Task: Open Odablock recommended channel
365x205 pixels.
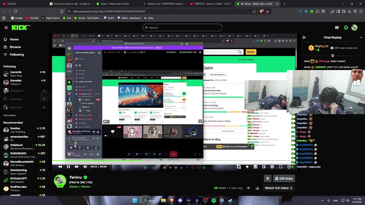Action: pos(24,147)
